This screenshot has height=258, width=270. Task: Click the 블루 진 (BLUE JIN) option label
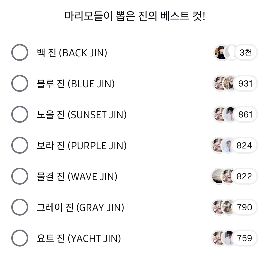tap(75, 84)
